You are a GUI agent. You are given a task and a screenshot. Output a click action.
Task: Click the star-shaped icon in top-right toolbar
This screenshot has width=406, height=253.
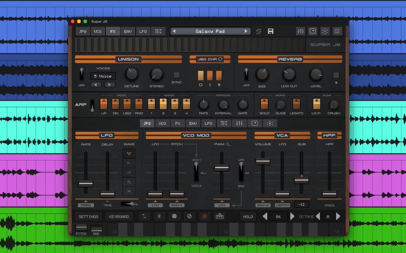click(325, 31)
